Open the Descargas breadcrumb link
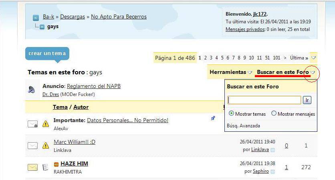The image size is (335, 180). pyautogui.click(x=73, y=17)
